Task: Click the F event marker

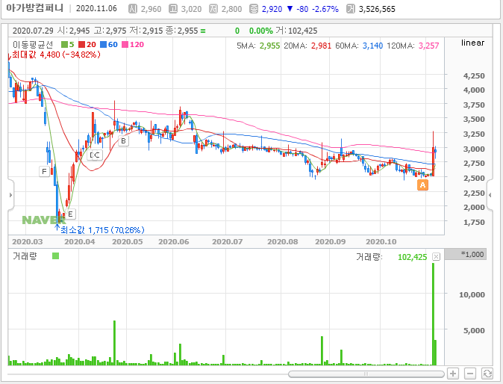Action: (x=44, y=171)
